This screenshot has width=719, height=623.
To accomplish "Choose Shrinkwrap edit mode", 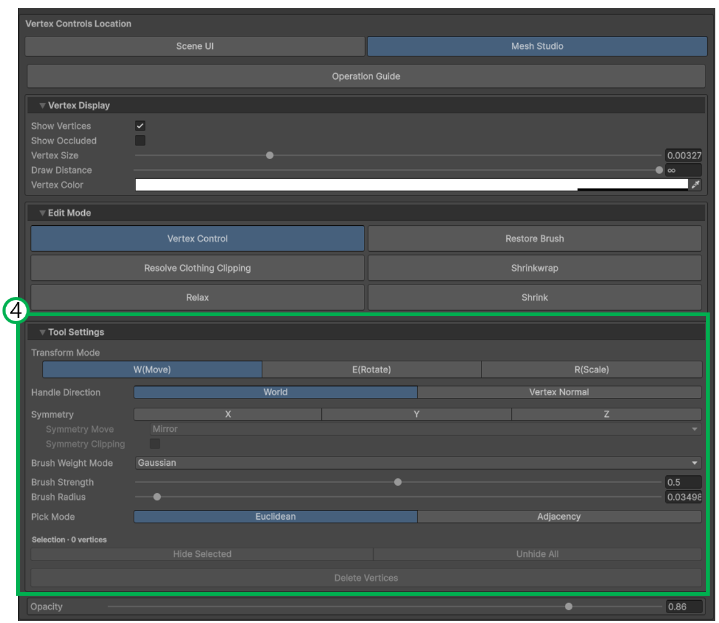I will [x=535, y=268].
